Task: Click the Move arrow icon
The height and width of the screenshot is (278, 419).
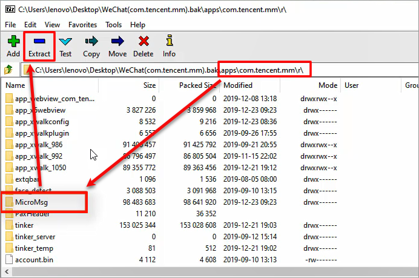Action: coord(117,41)
